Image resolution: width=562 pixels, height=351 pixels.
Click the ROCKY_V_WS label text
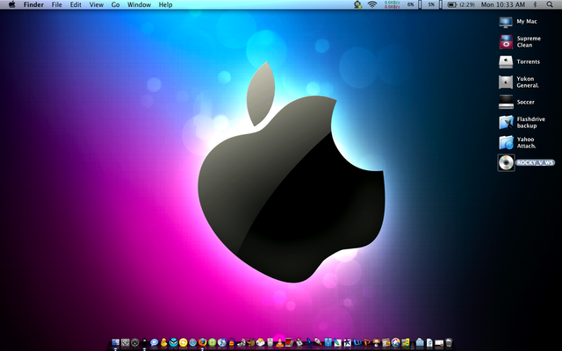tap(535, 162)
